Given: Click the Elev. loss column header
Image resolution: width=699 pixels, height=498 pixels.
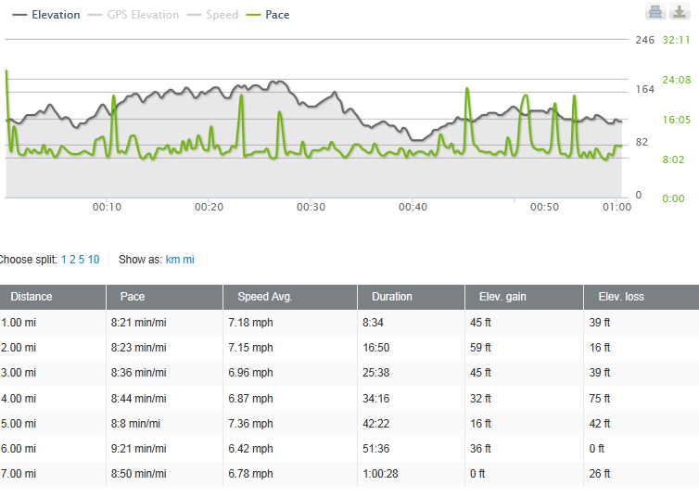Looking at the screenshot, I should point(620,297).
